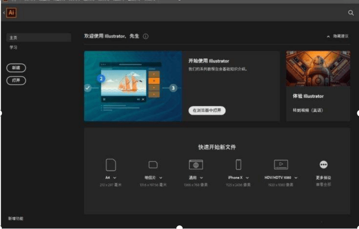Expand the HDV/HDTV 1080 dropdown arrow
The height and width of the screenshot is (229, 359).
[296, 178]
